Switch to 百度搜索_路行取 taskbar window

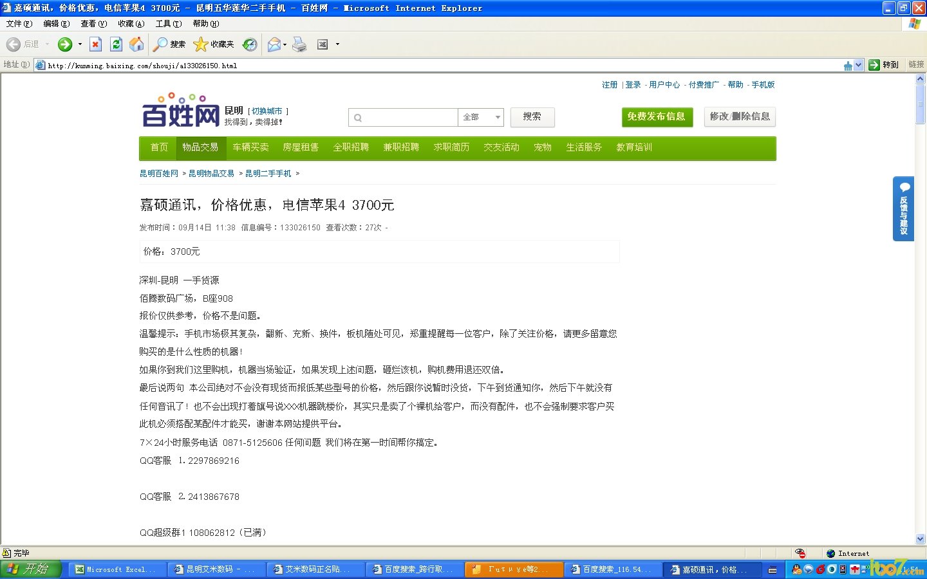coord(414,569)
